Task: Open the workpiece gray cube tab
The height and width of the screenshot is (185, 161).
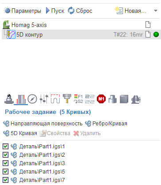Action: pos(124,99)
